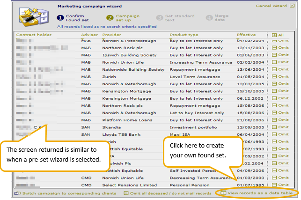The image size is (301, 200).
Task: Click Omit all deceased / do not mail records
Action: pos(168,193)
